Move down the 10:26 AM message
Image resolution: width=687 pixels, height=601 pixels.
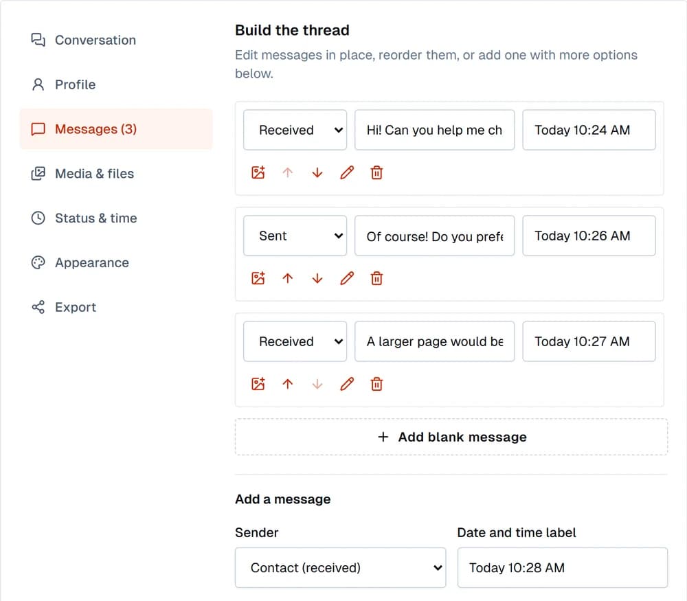coord(317,278)
